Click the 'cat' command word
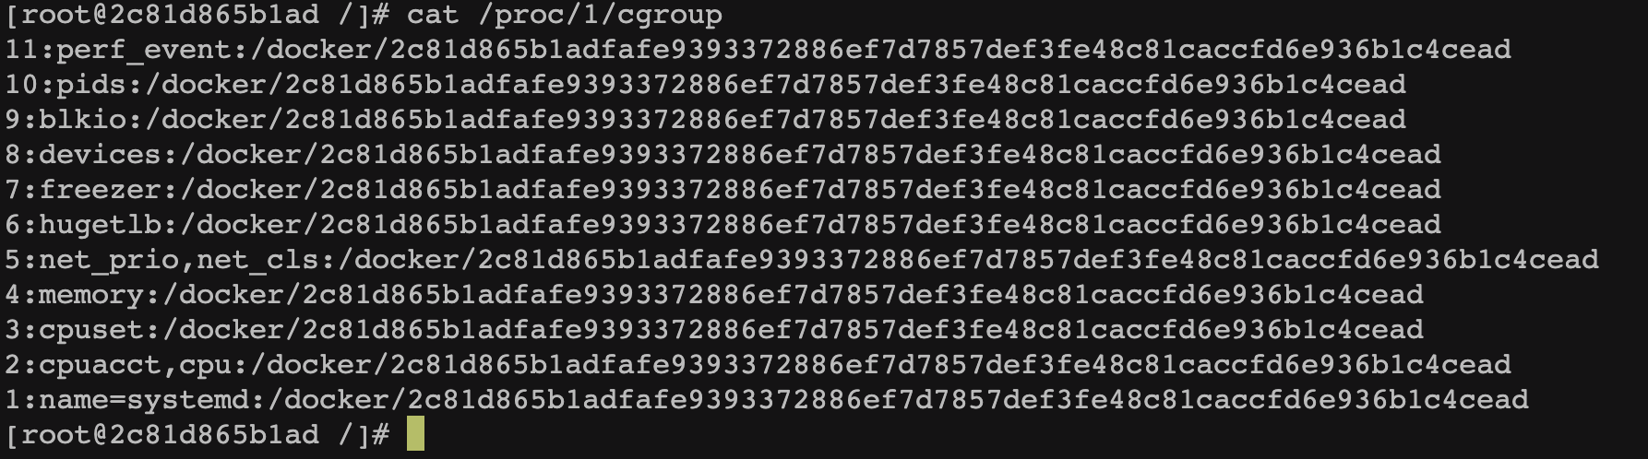This screenshot has width=1648, height=459. coord(433,15)
